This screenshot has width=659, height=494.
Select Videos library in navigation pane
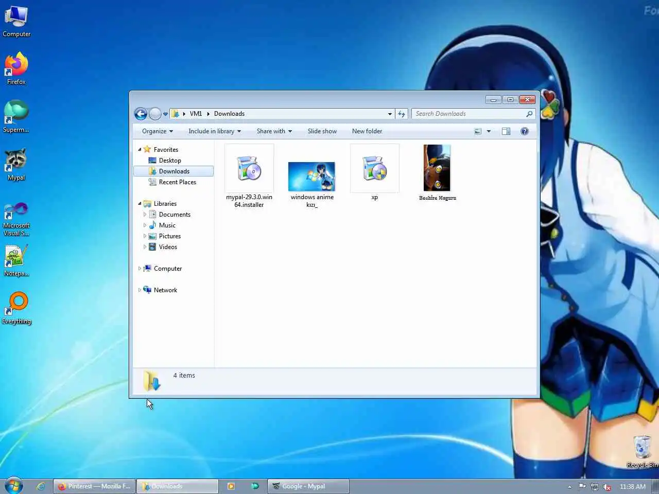tap(168, 247)
